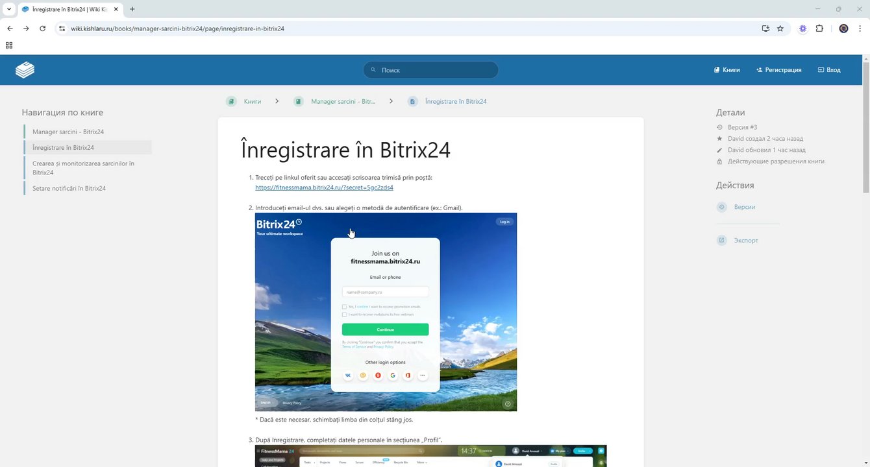Open the Chrome profile avatar

click(x=843, y=29)
